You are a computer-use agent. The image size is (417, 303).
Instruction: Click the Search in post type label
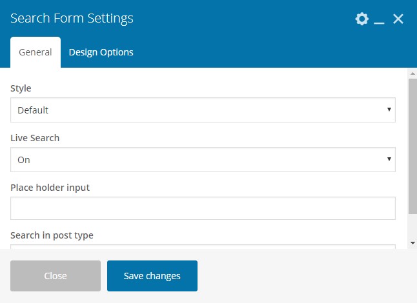52,235
